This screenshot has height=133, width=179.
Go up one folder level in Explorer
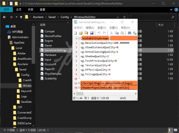(x=21, y=17)
